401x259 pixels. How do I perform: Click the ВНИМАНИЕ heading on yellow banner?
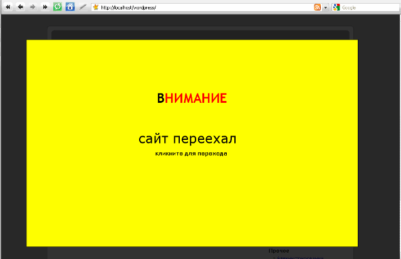(x=192, y=98)
